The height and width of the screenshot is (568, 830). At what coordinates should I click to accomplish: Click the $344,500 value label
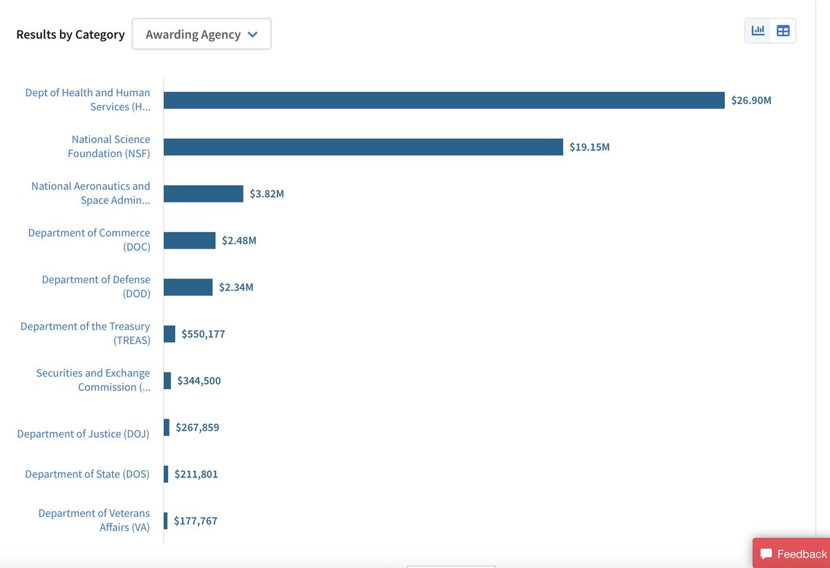point(199,381)
